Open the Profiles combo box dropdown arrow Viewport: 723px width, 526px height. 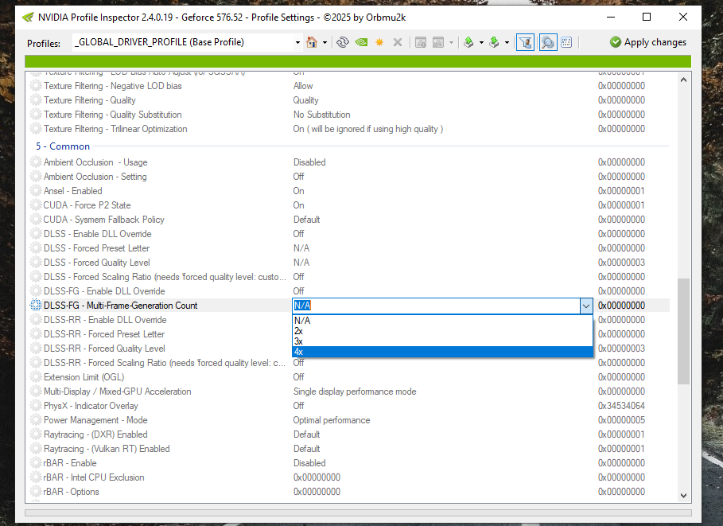(x=297, y=42)
